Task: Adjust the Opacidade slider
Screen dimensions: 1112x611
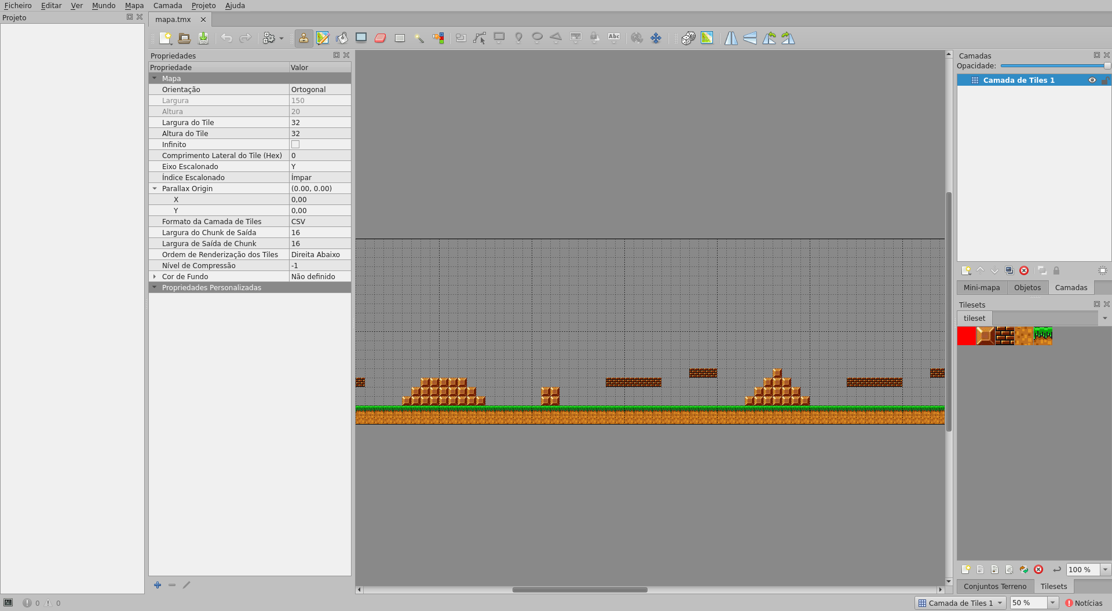Action: 1055,66
